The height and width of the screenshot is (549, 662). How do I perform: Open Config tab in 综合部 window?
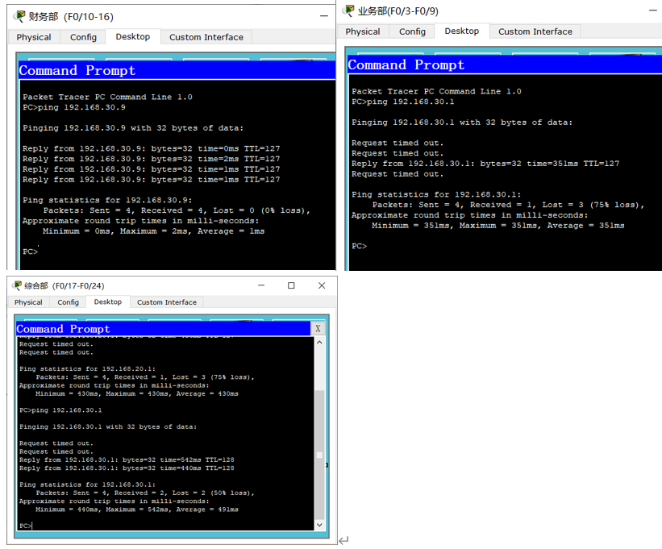point(68,302)
